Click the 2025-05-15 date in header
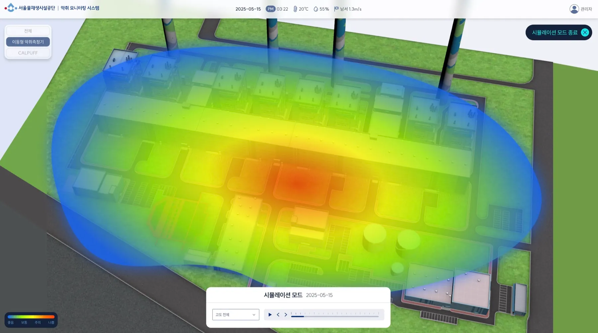Image resolution: width=598 pixels, height=333 pixels. (248, 9)
